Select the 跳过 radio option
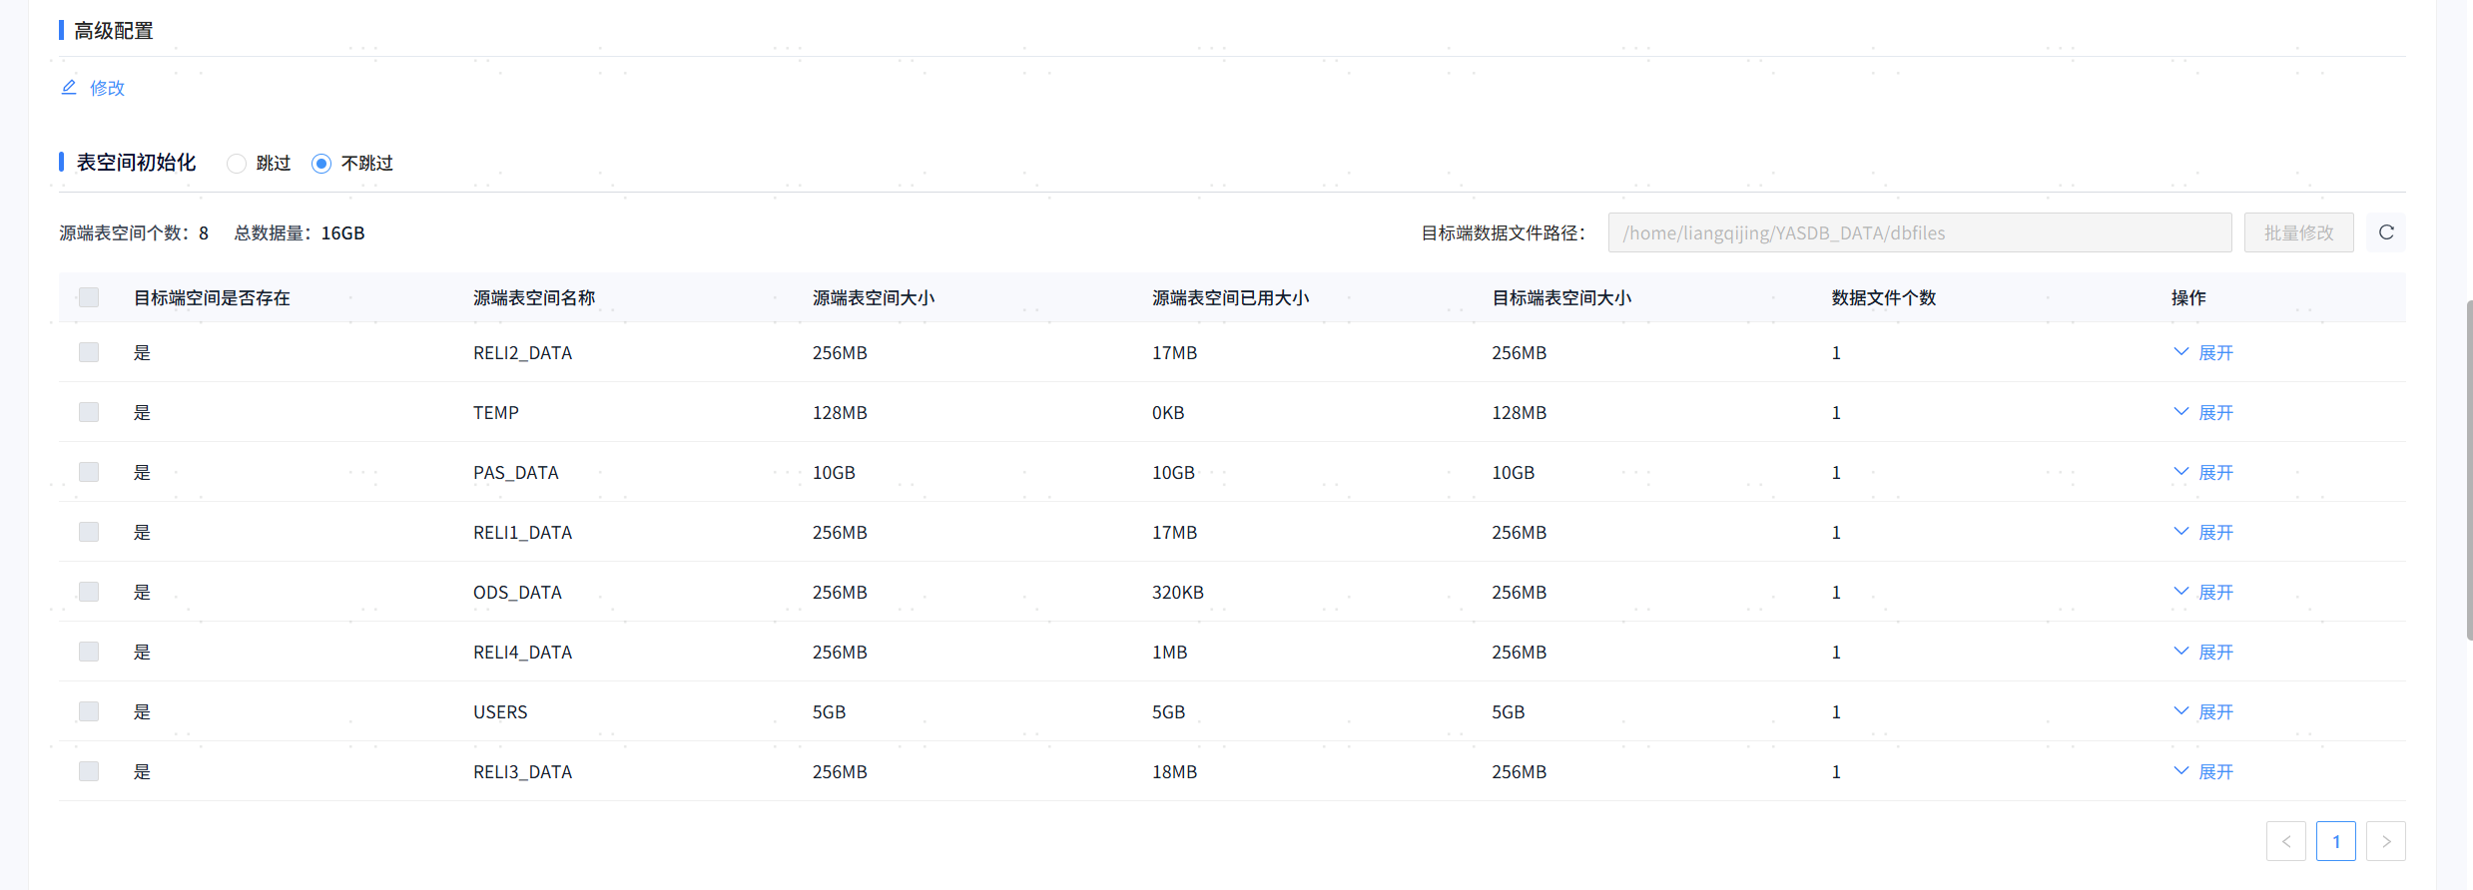 pos(237,164)
